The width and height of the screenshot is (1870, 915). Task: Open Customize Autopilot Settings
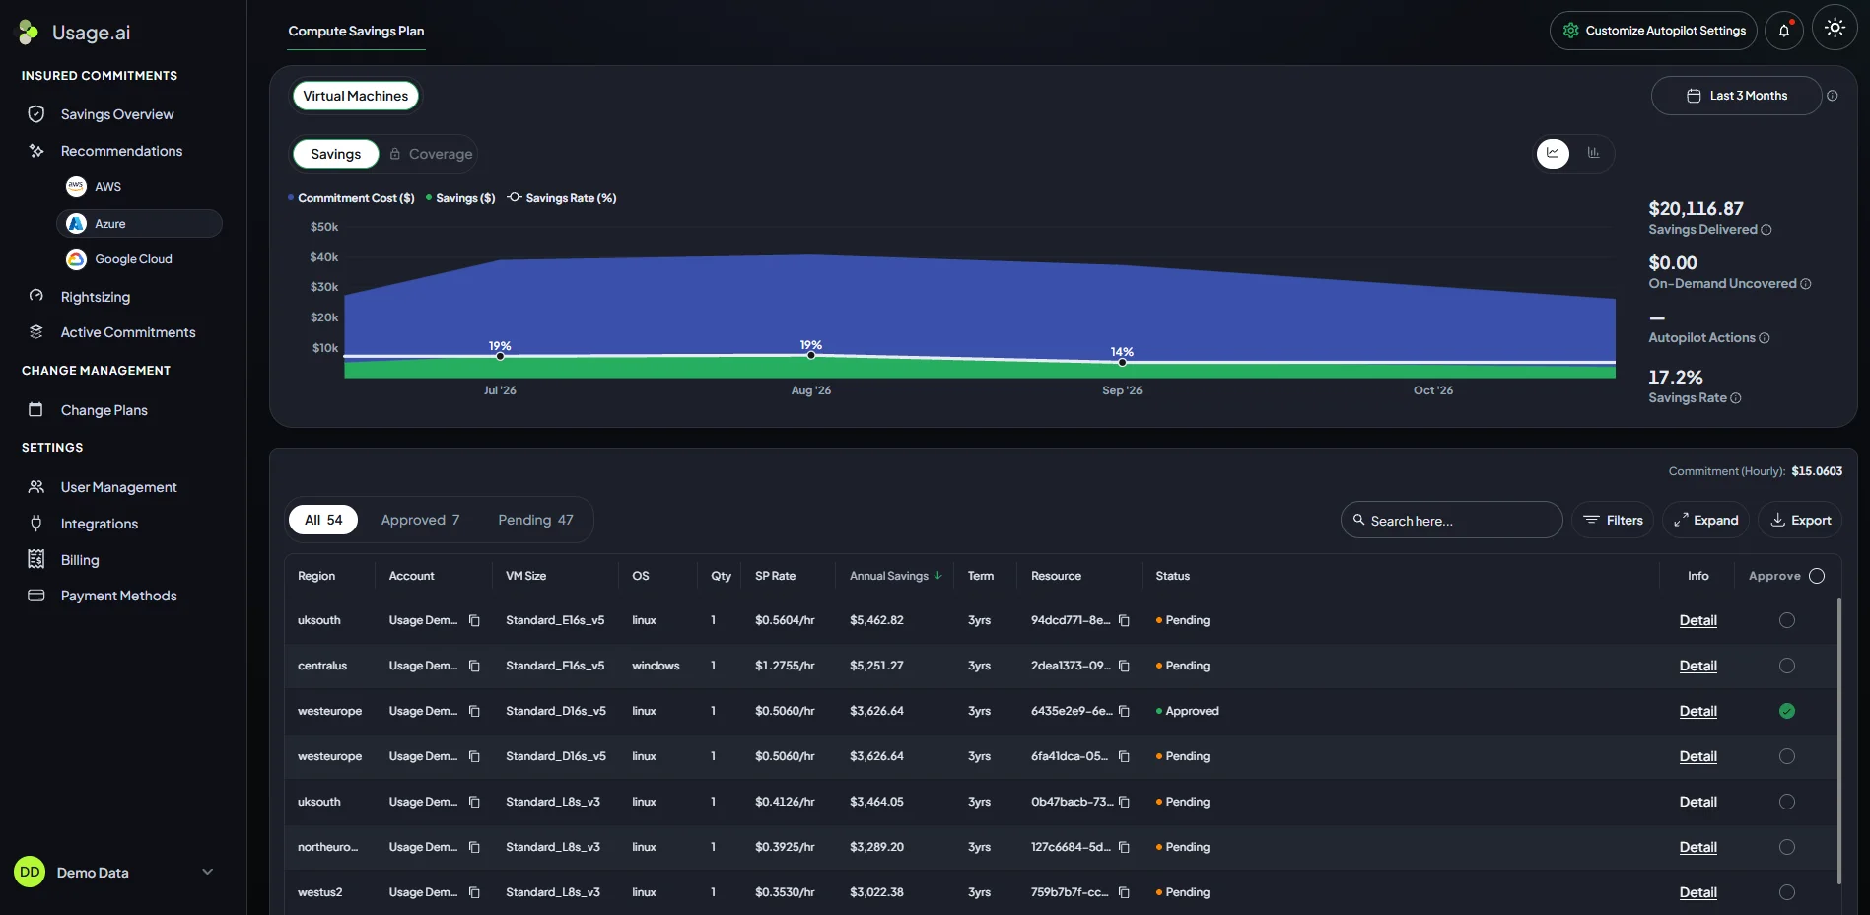1653,31
